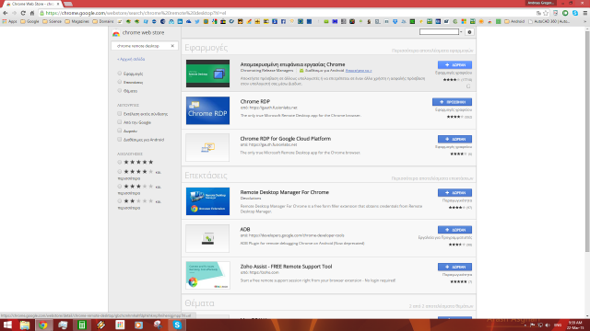Click the Zoho Assist thumbnail image

pyautogui.click(x=207, y=276)
